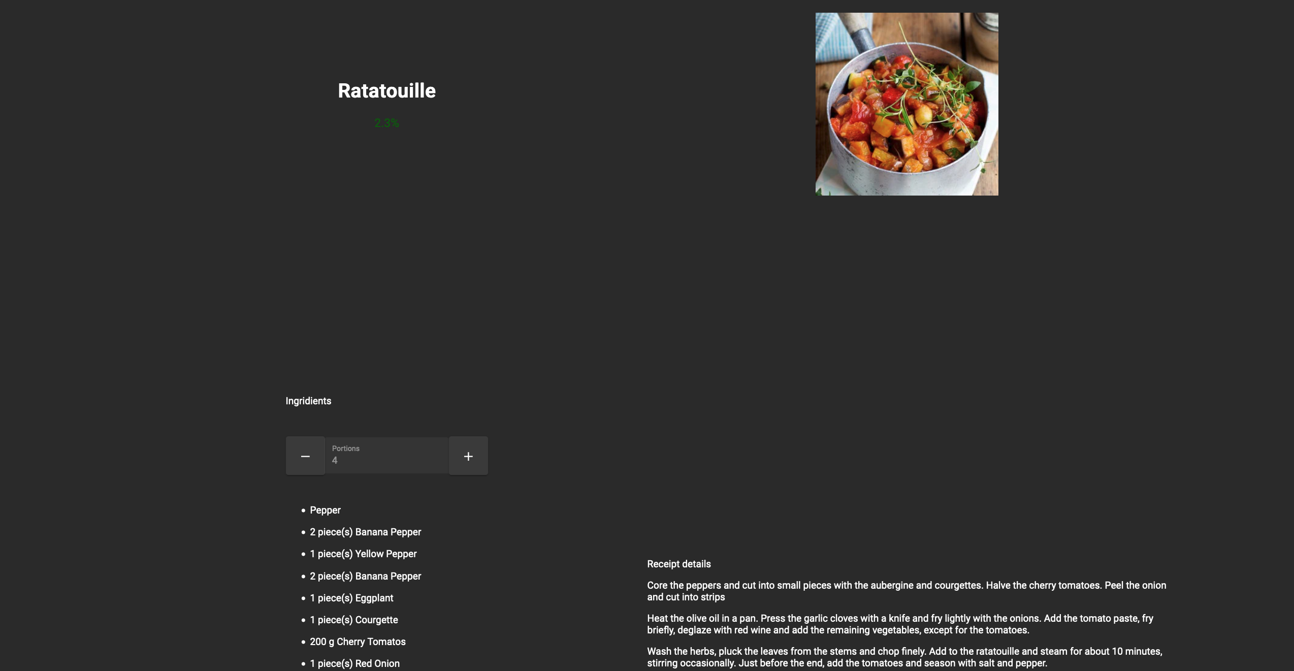
Task: Select the Ratatouille recipe title
Action: [x=386, y=91]
